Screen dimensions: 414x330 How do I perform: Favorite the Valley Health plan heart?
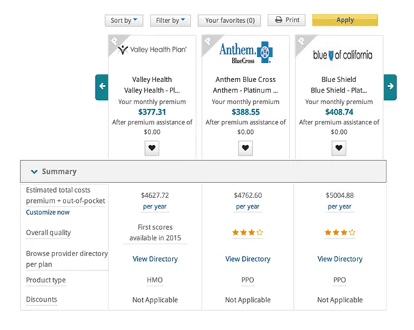click(152, 148)
